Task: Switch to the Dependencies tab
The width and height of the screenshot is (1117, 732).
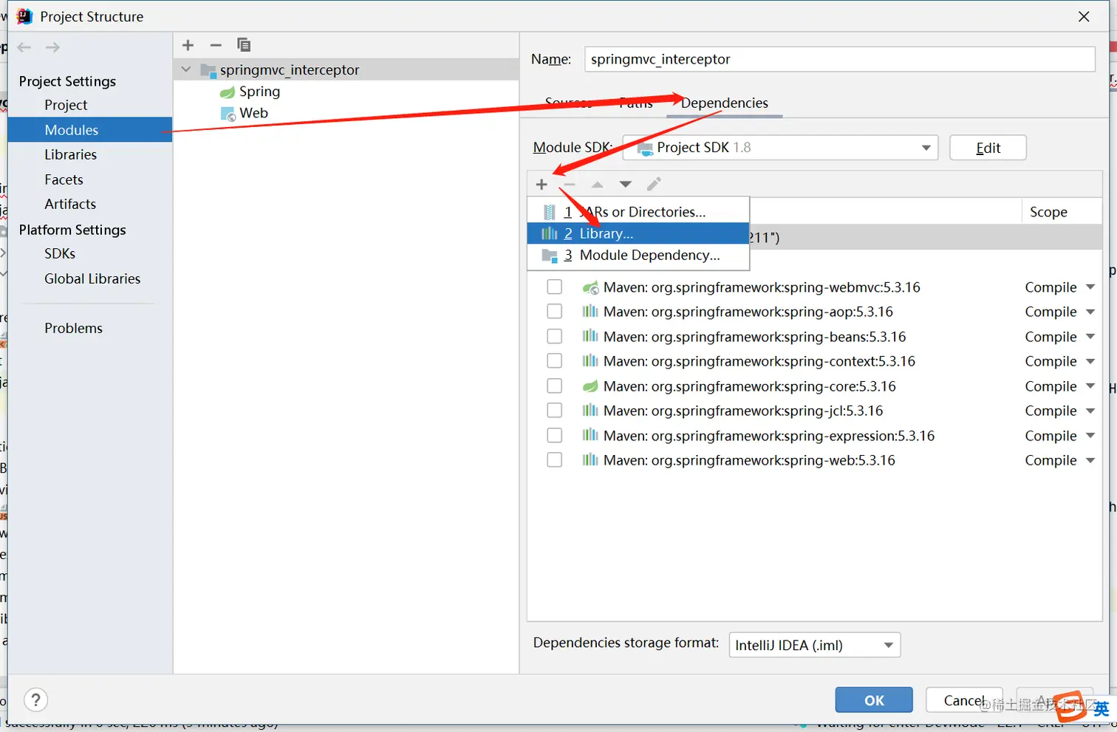Action: (724, 103)
